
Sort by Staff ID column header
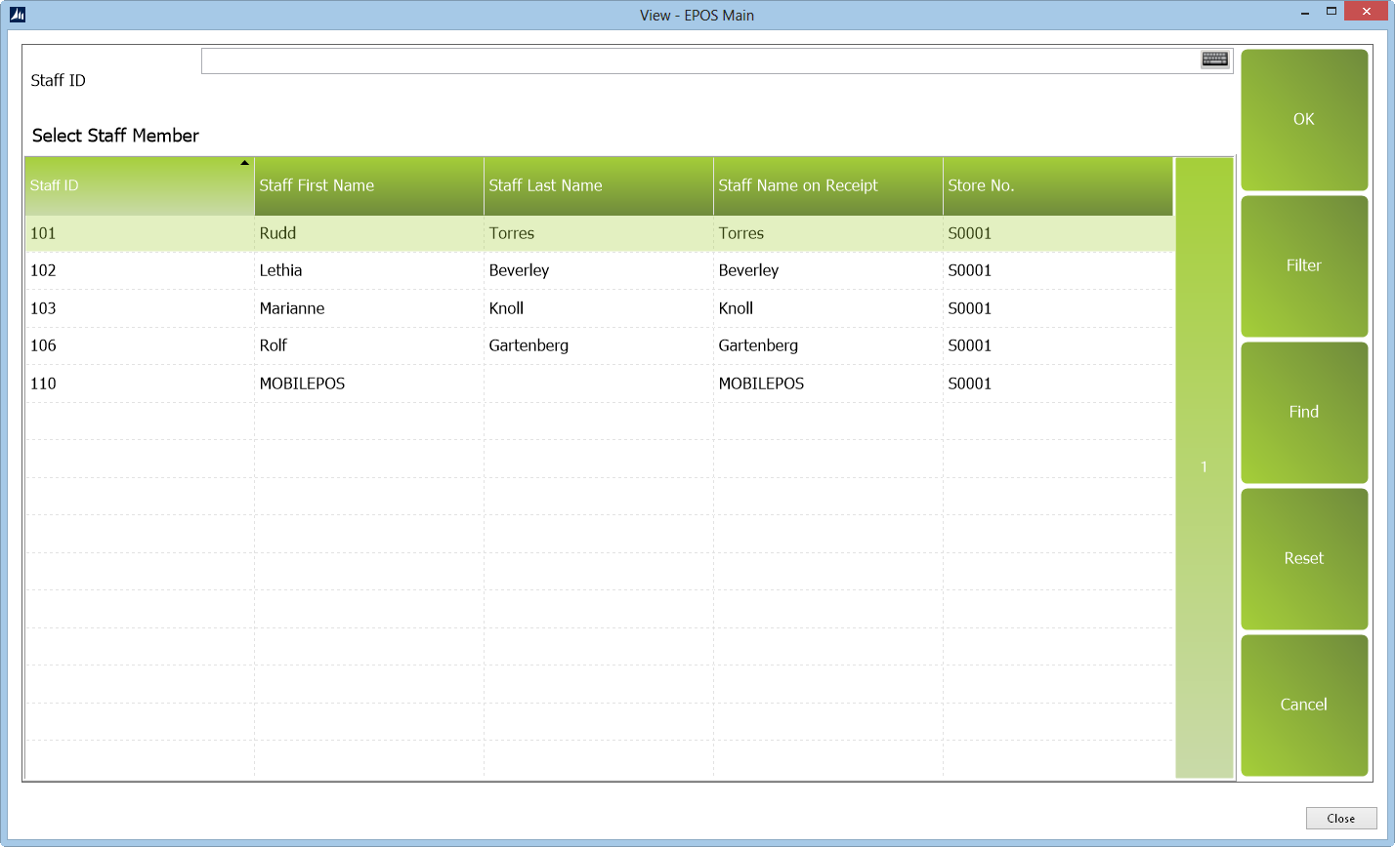[139, 185]
